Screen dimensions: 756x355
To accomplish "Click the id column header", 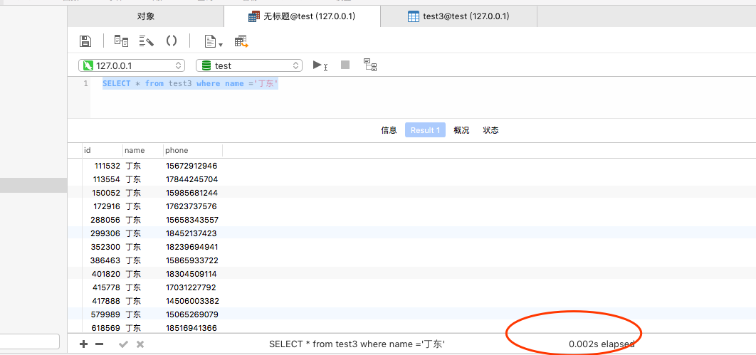I will click(x=103, y=150).
